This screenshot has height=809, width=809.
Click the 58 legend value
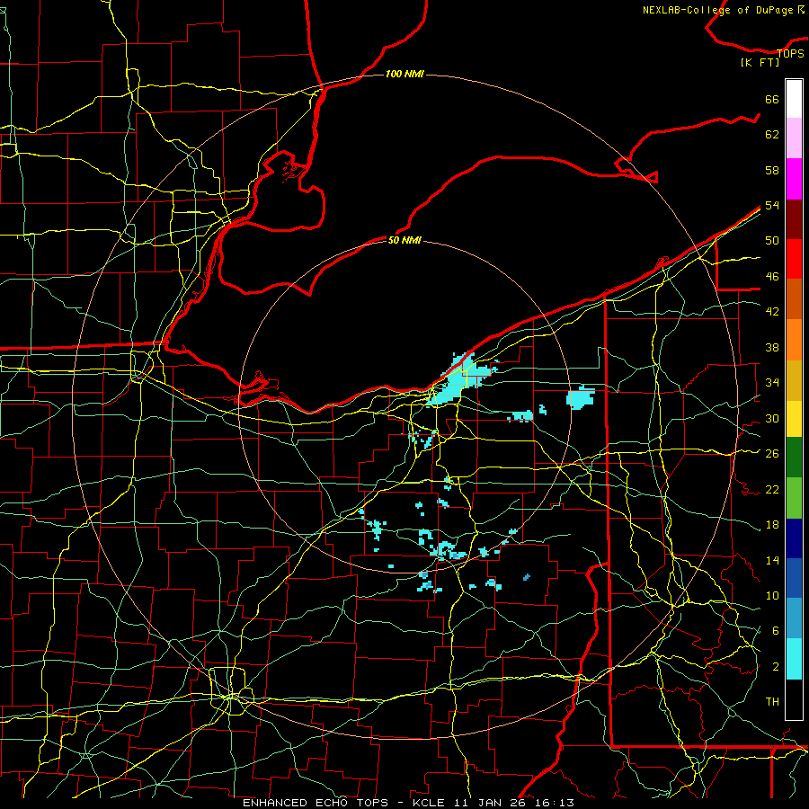tap(772, 170)
